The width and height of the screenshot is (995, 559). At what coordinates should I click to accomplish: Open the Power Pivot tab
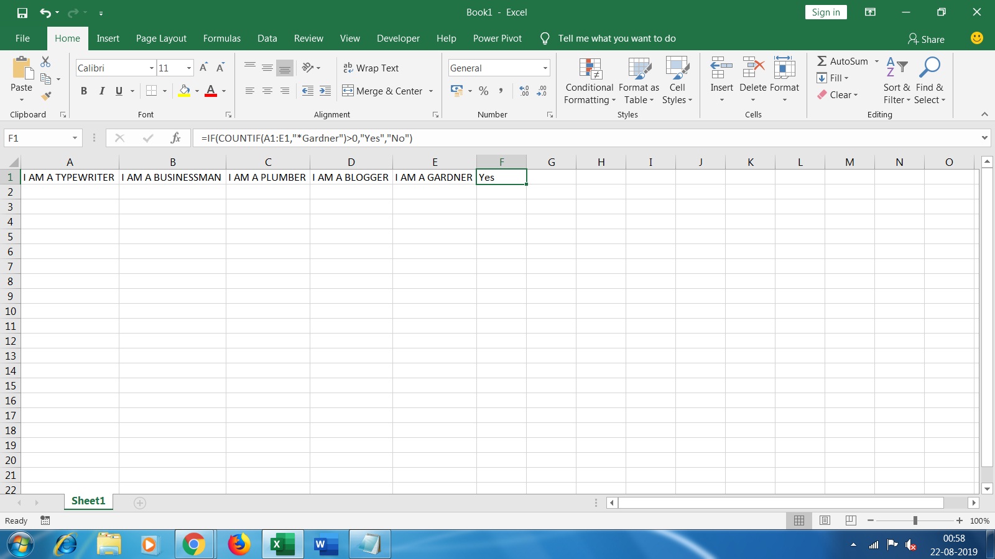(x=497, y=38)
